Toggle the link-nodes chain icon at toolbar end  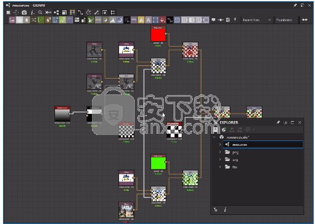pyautogui.click(x=305, y=20)
